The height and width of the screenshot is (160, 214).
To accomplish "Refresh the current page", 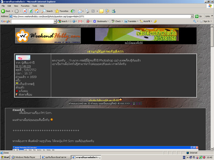I will click(x=31, y=11).
